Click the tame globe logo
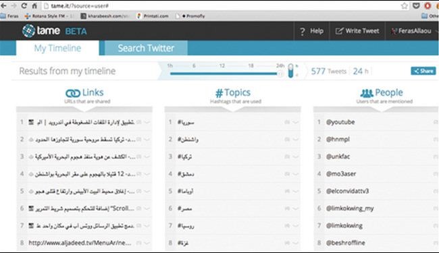 click(x=28, y=31)
